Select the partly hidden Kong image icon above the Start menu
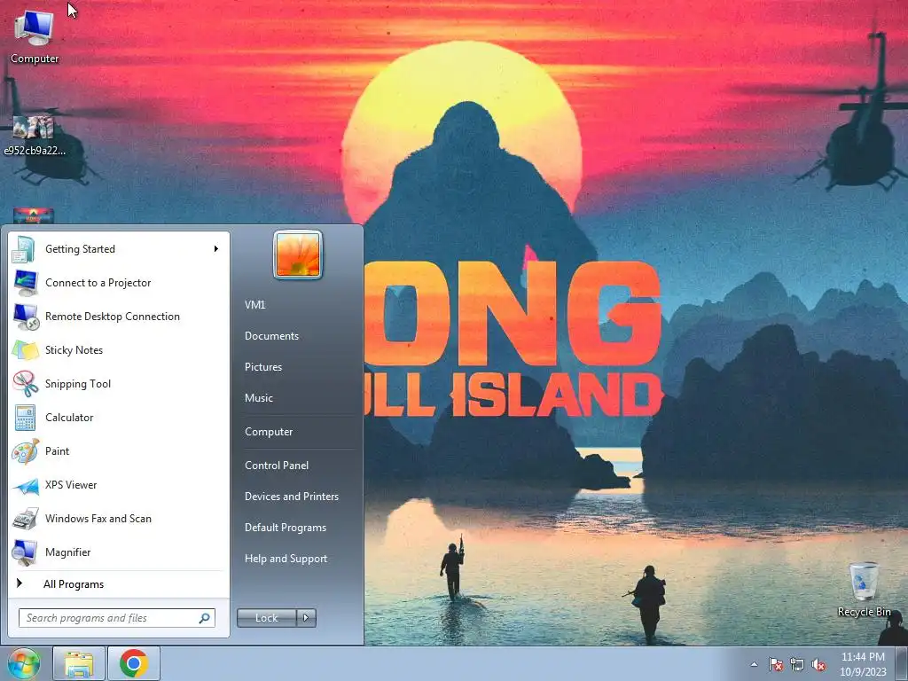 coord(34,216)
